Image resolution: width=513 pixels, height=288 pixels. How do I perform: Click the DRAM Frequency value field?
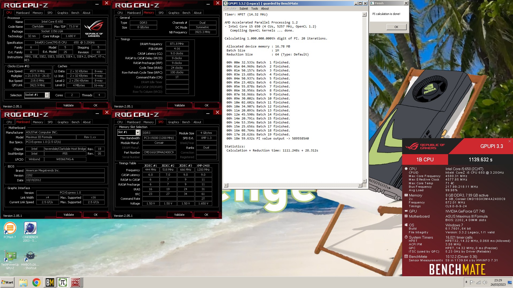(177, 44)
